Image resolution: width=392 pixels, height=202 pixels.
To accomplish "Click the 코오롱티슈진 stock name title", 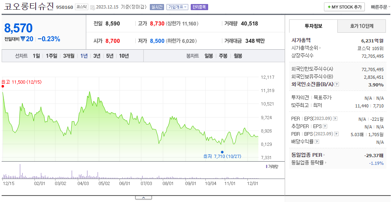I will click(29, 6).
